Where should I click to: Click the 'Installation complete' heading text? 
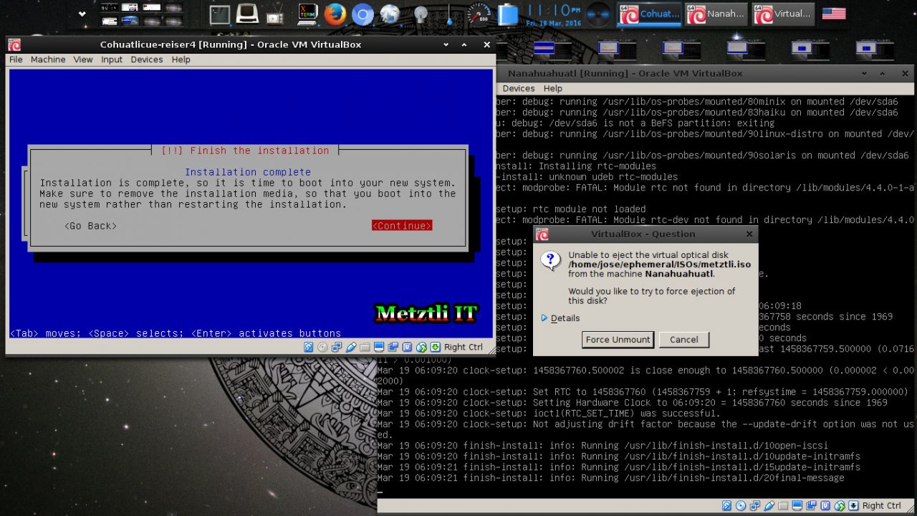point(248,172)
